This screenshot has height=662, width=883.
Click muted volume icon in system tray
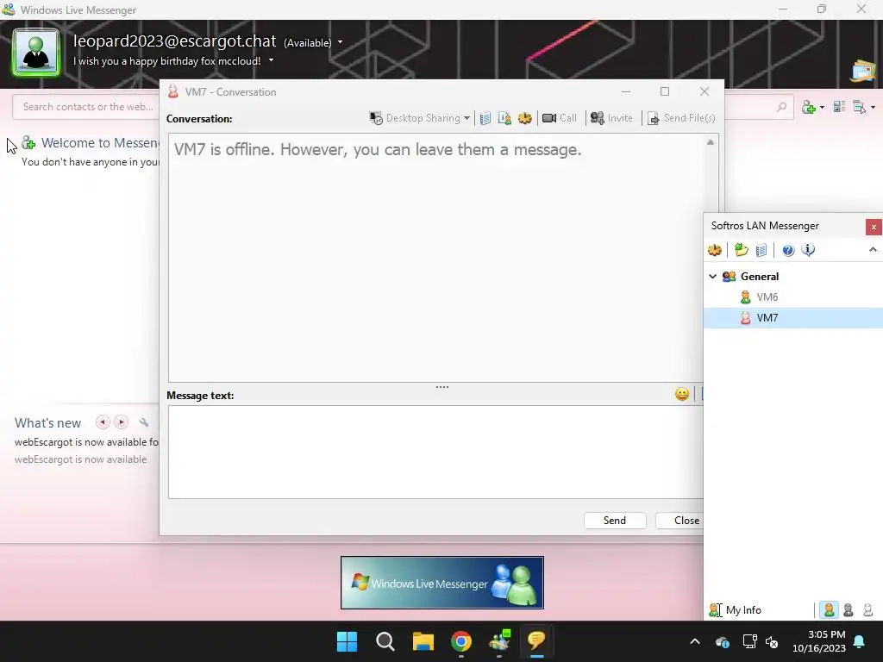pyautogui.click(x=772, y=641)
